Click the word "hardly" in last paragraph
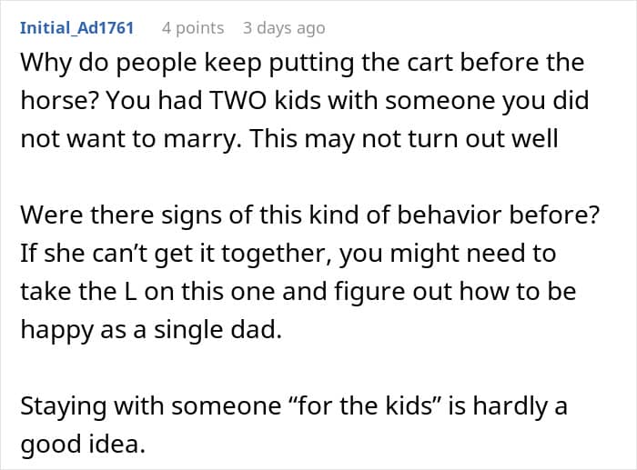 click(x=497, y=405)
